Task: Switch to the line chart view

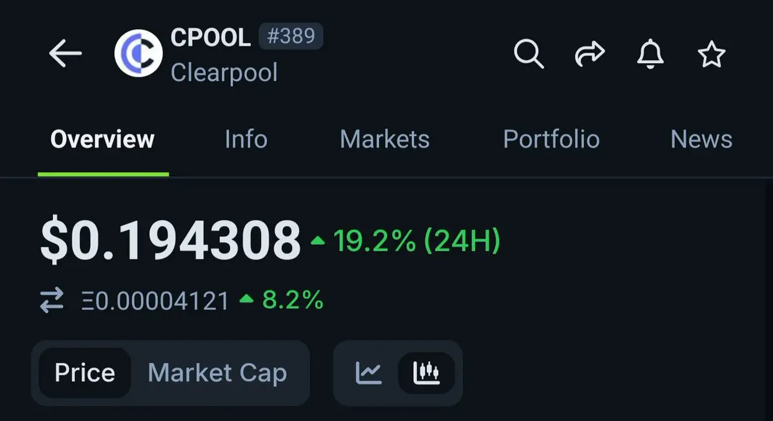Action: [x=368, y=373]
